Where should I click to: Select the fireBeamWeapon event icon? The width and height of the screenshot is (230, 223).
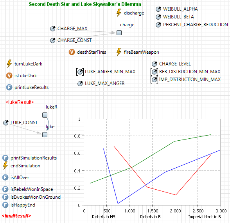[119, 52]
